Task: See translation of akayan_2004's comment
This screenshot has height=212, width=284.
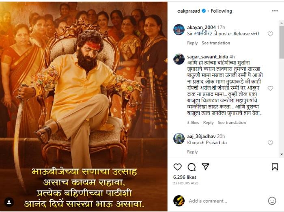Action: click(216, 43)
